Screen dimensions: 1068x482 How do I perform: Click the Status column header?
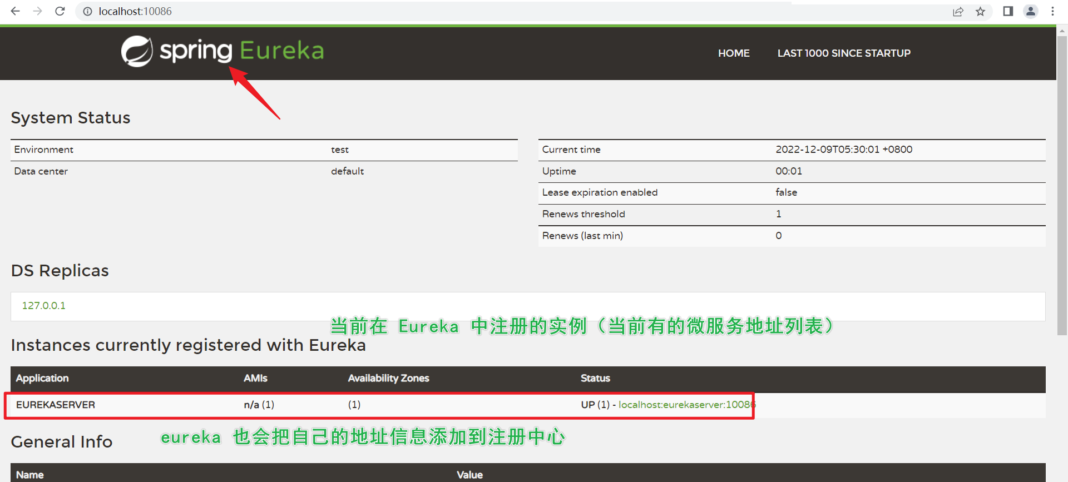[x=595, y=378]
